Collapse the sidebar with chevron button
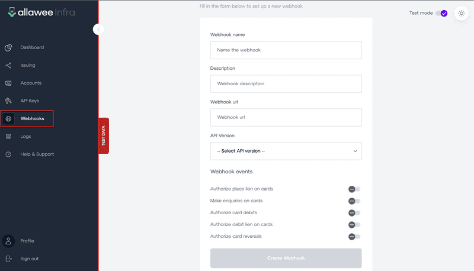 pos(98,29)
